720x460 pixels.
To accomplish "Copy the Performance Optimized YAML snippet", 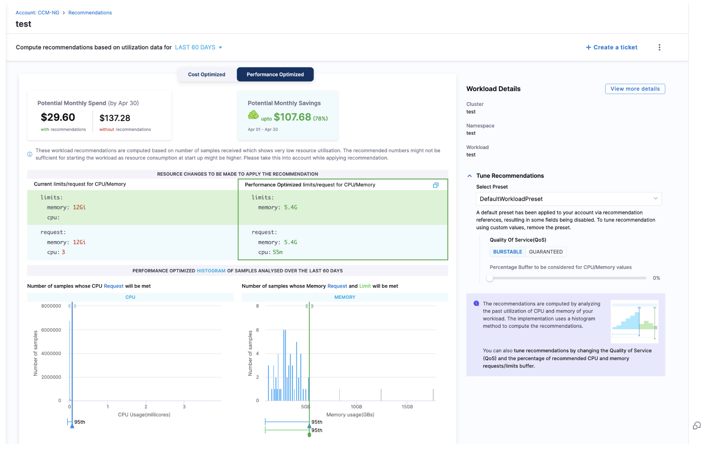I will 436,185.
